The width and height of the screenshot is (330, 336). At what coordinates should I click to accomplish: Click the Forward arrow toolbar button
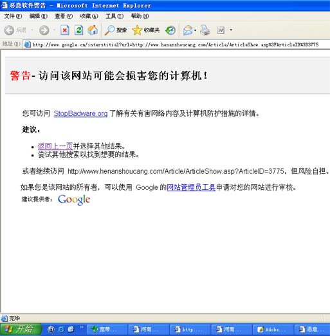[44, 30]
